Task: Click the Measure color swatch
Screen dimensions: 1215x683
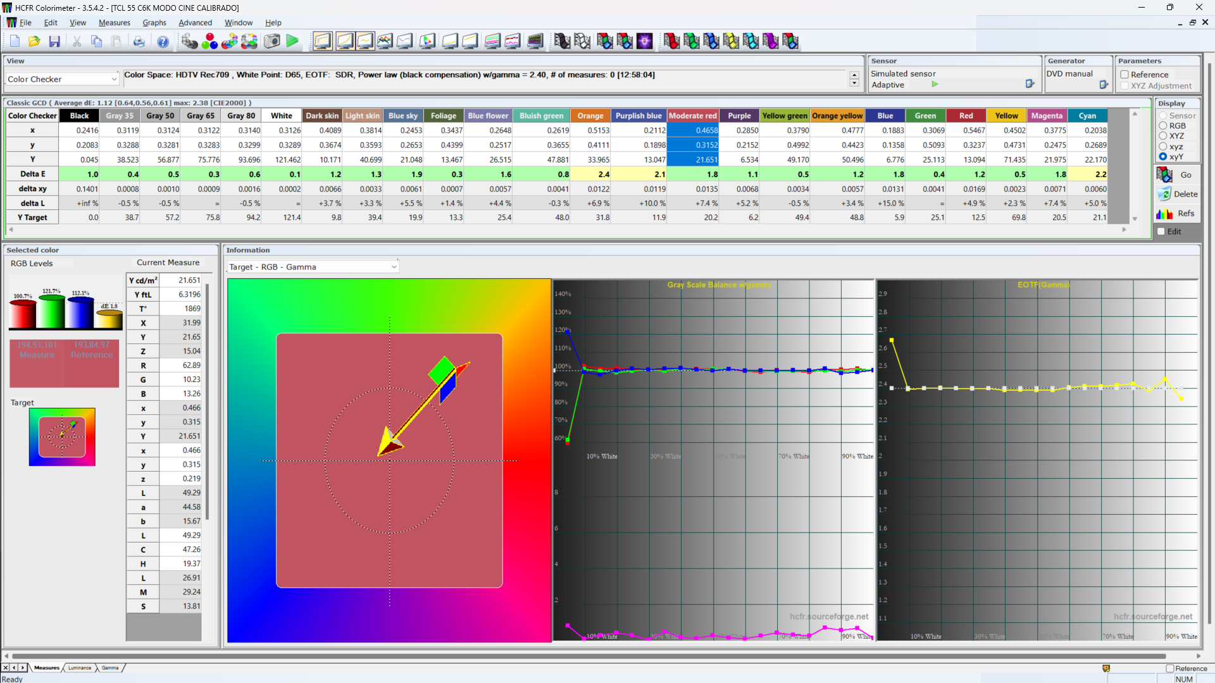Action: click(x=37, y=364)
